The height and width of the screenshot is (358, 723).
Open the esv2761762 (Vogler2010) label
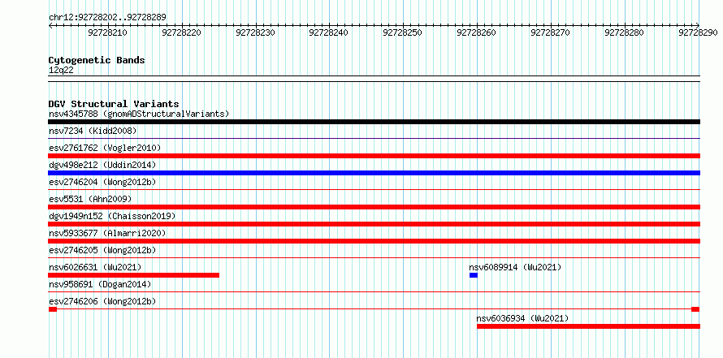105,148
